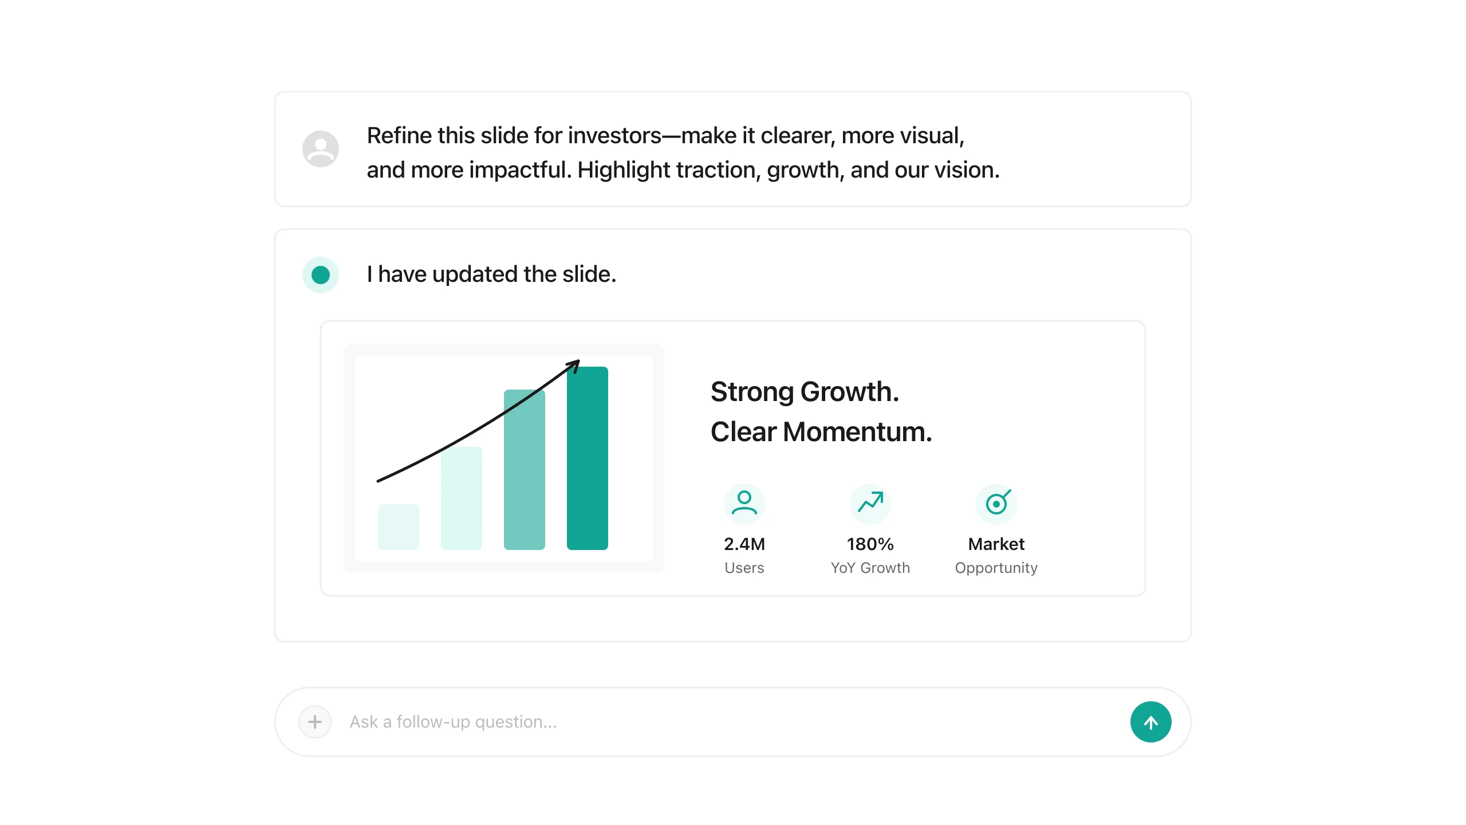Click the growth curve arrow tip
This screenshot has width=1466, height=825.
(x=575, y=364)
